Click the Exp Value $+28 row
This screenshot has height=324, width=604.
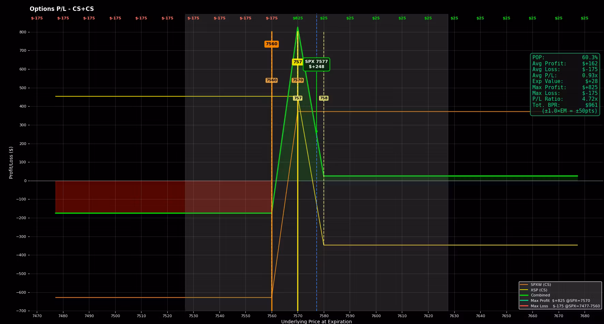(x=565, y=81)
